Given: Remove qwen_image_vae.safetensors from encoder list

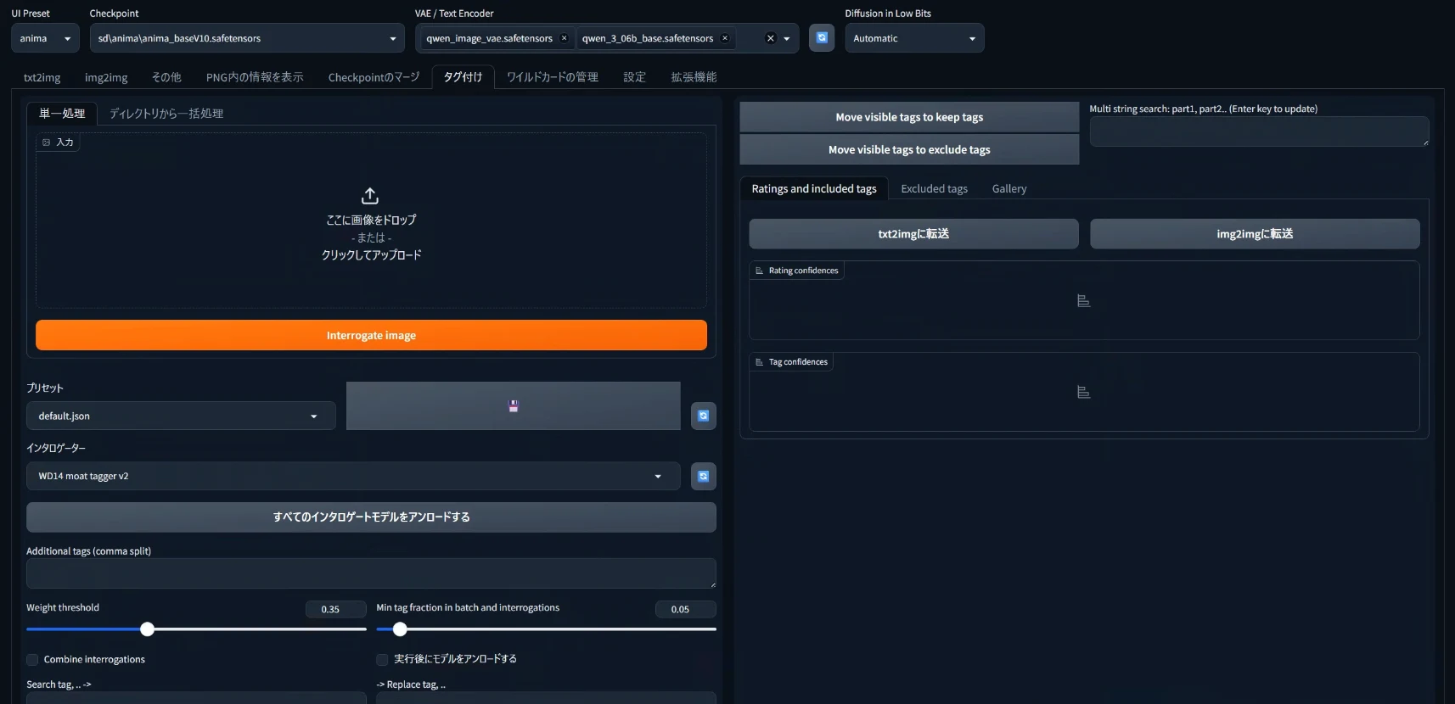Looking at the screenshot, I should (x=564, y=38).
